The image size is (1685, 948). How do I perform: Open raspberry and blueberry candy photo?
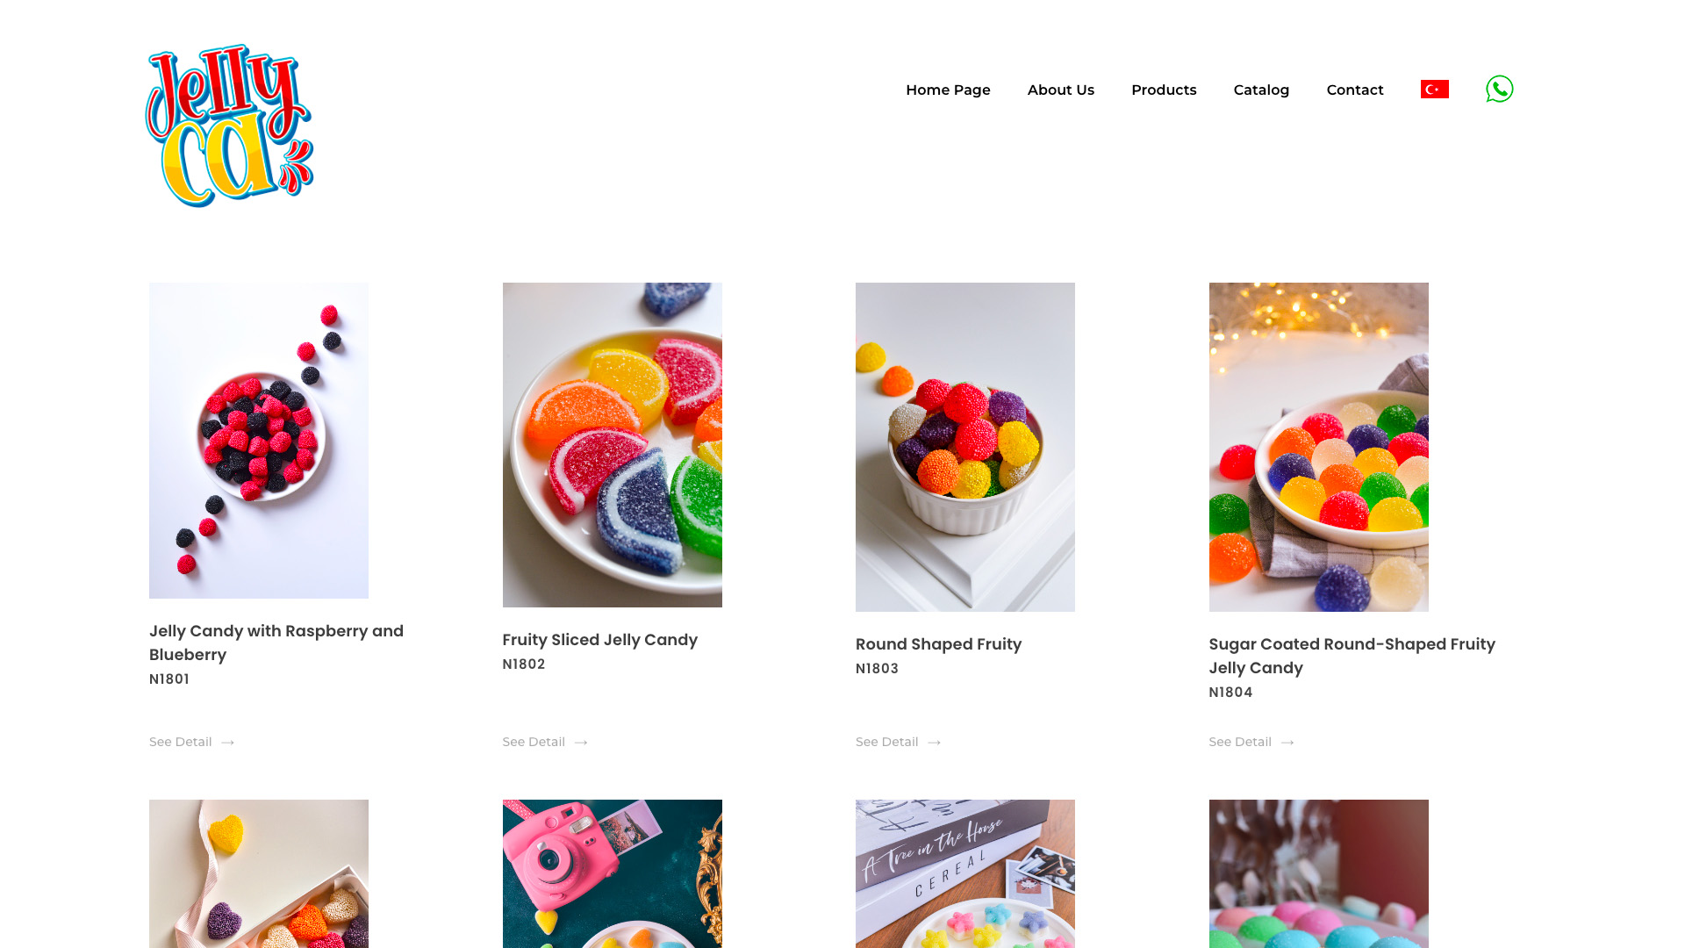[x=259, y=441]
